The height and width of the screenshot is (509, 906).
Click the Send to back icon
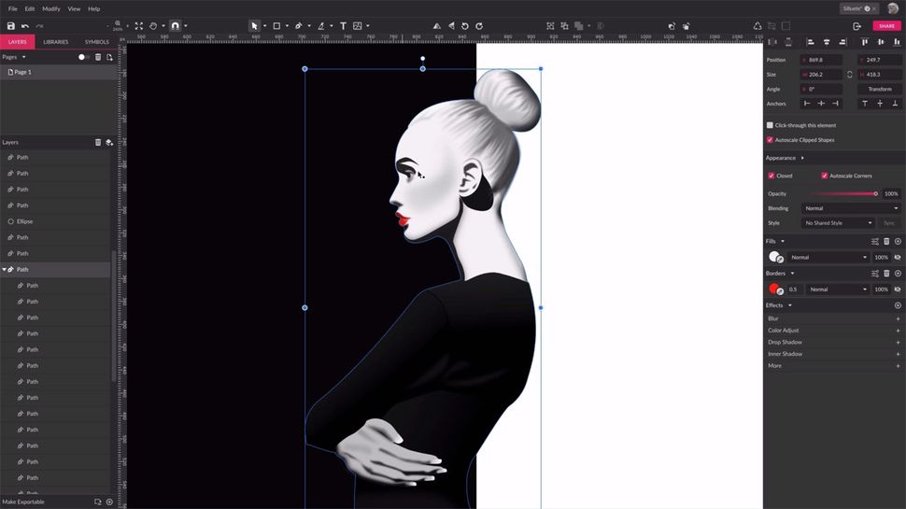[686, 26]
